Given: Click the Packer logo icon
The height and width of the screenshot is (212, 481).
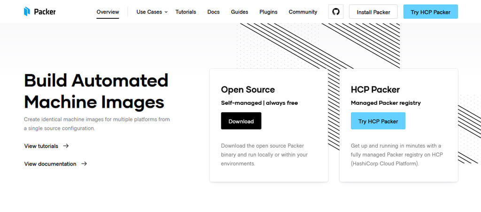Looking at the screenshot, I should point(27,12).
